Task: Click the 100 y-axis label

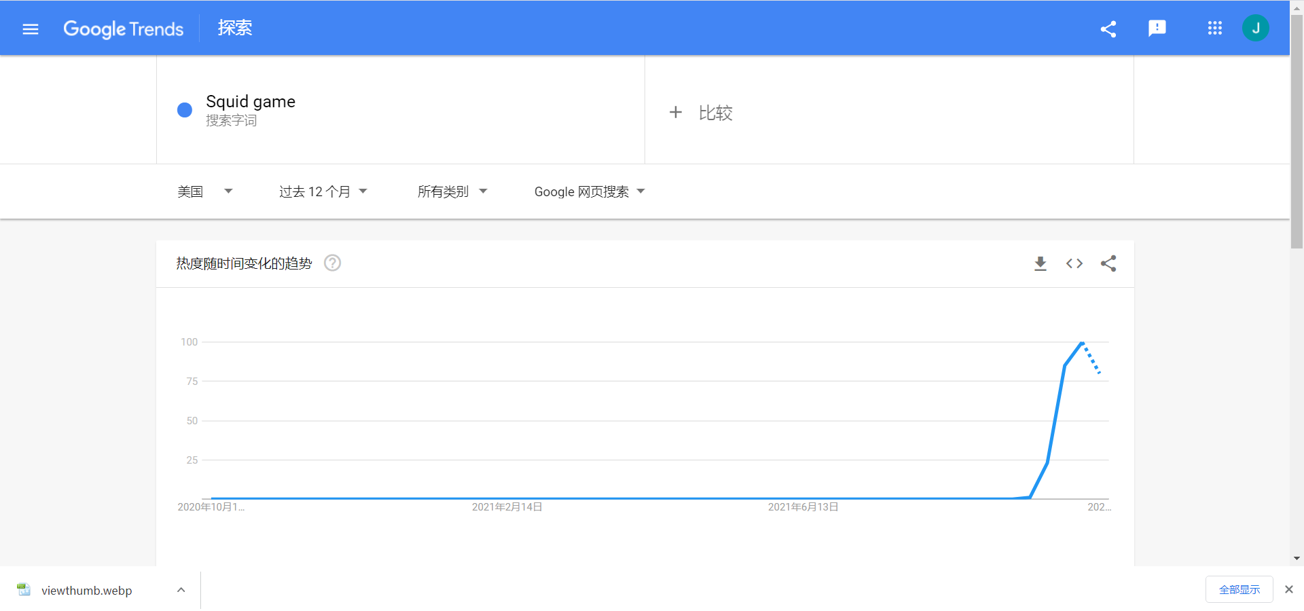Action: pyautogui.click(x=189, y=342)
